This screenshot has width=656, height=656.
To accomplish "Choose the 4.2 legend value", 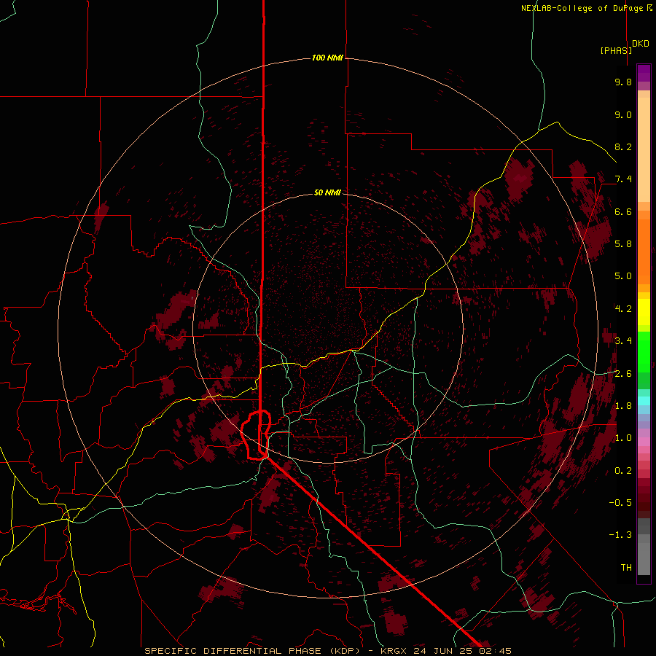I will coord(623,308).
